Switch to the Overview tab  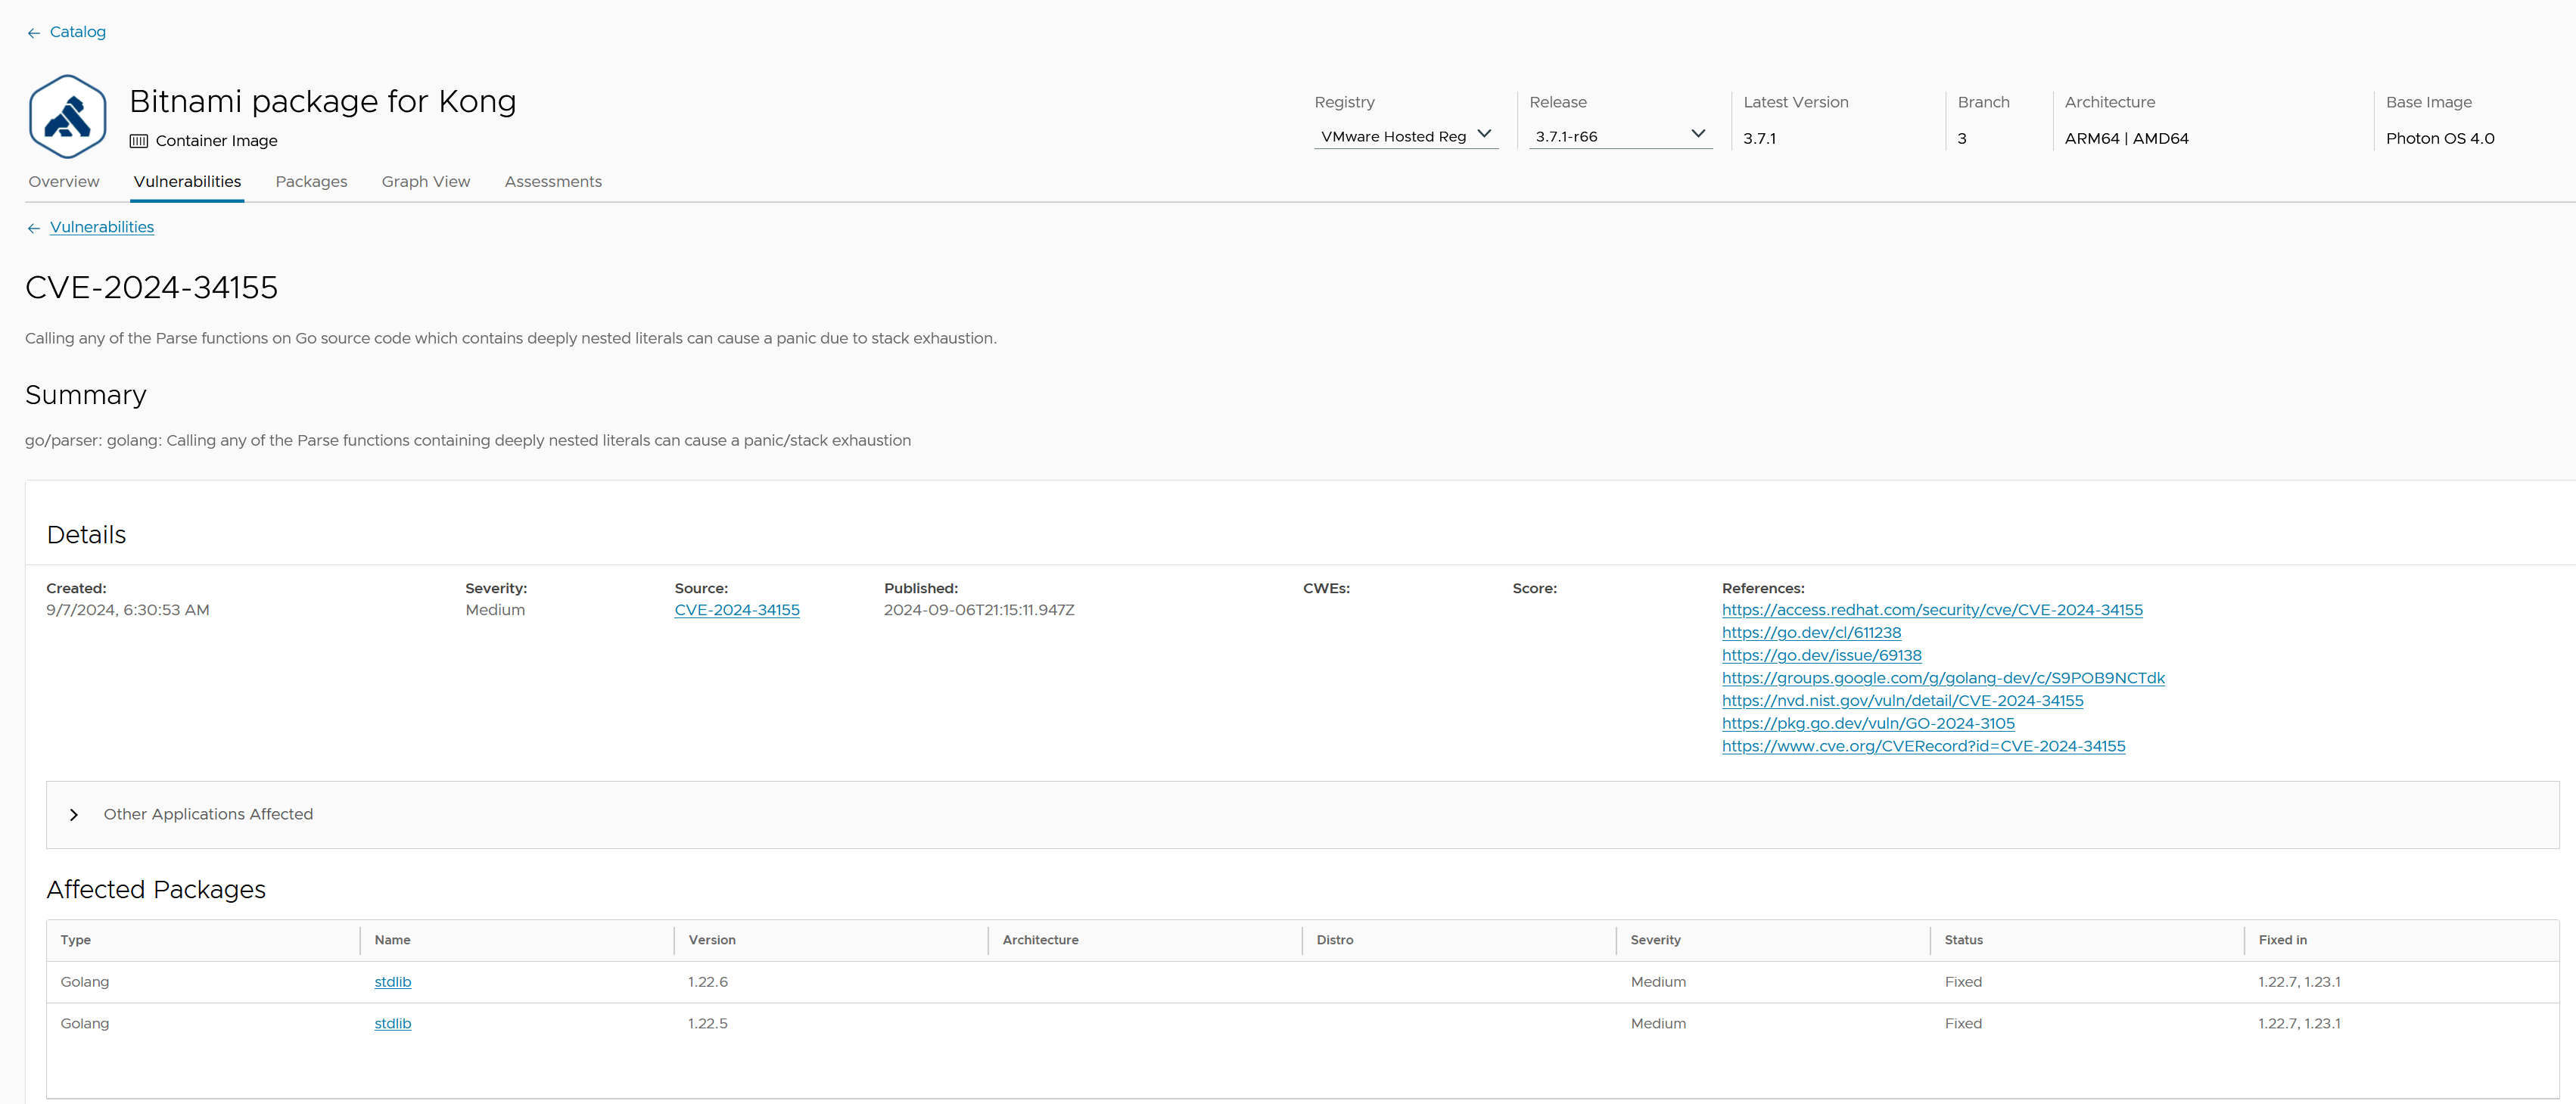coord(64,182)
